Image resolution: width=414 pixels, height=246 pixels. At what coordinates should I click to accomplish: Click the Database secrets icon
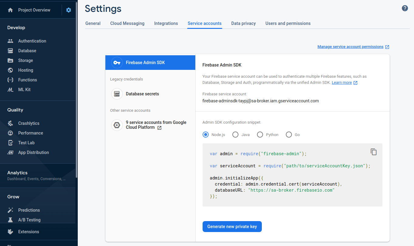pos(117,94)
